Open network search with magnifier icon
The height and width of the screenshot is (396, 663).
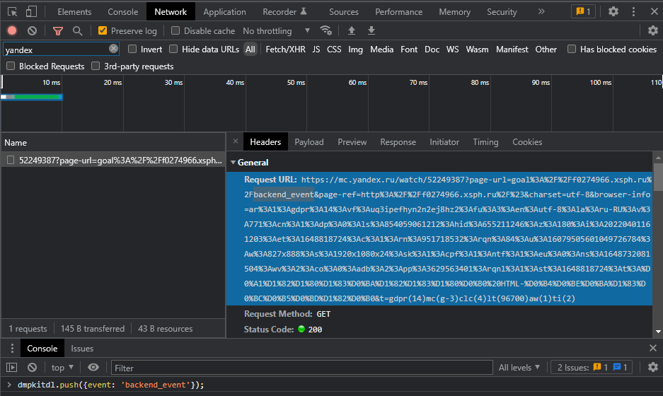[x=77, y=30]
